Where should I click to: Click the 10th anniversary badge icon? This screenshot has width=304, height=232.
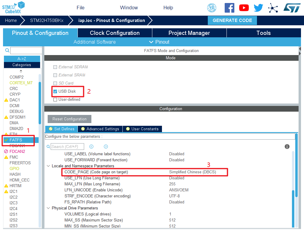click(212, 8)
